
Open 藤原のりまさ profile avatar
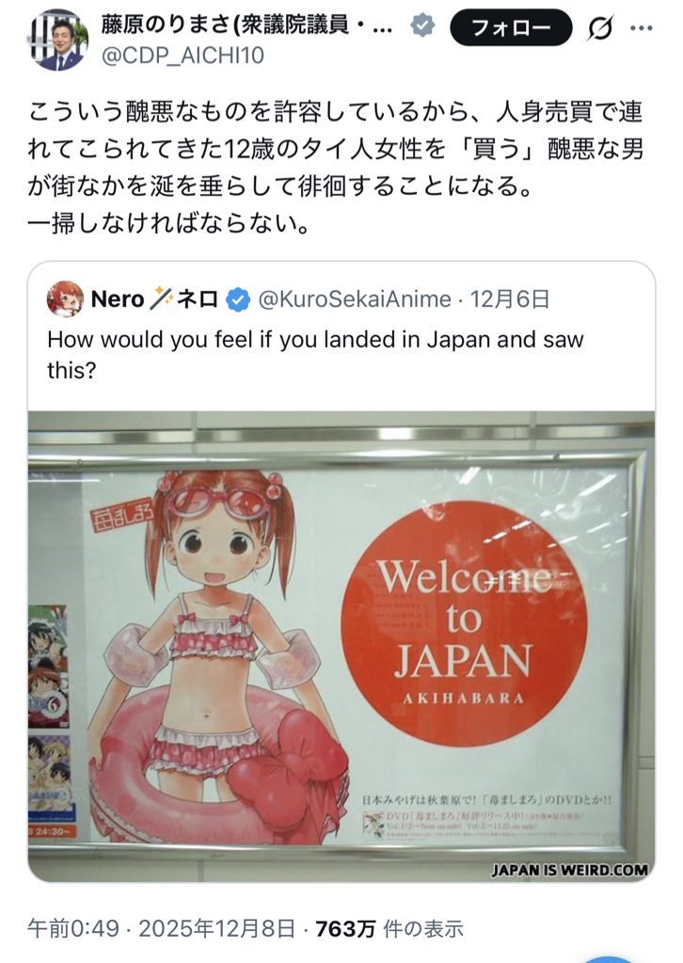pyautogui.click(x=58, y=40)
